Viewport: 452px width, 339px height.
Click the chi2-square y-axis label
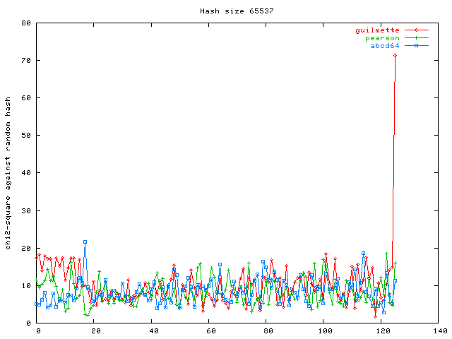pos(8,173)
